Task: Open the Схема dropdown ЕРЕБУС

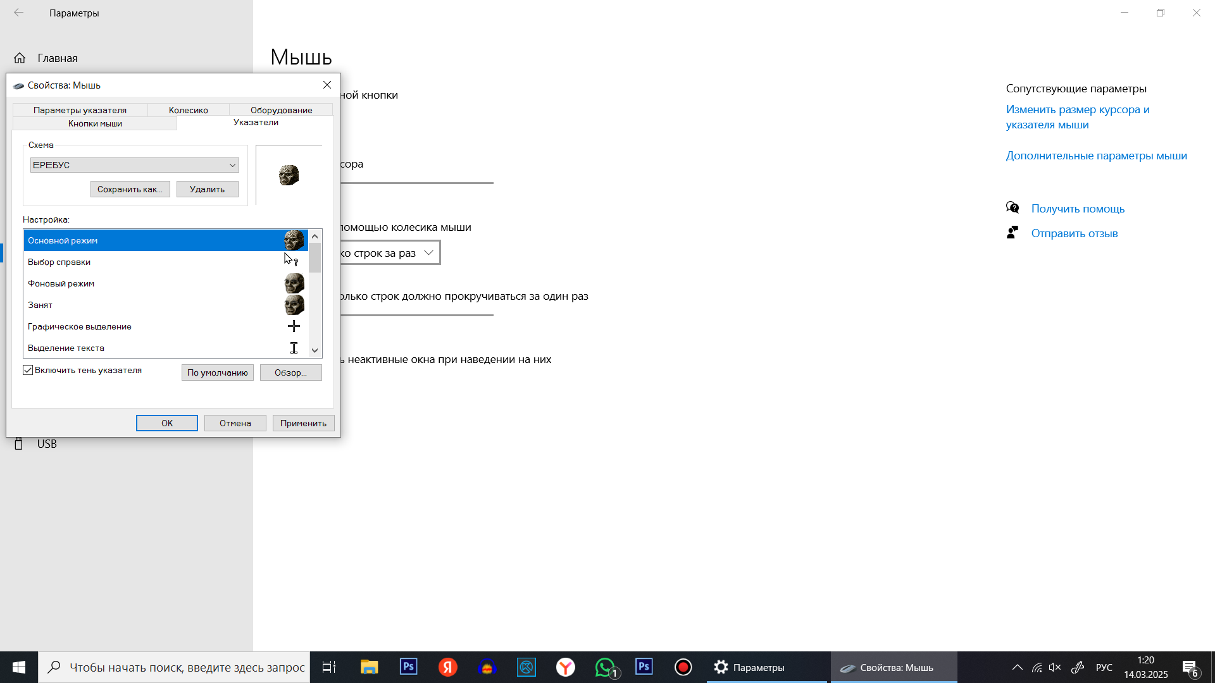Action: (134, 165)
